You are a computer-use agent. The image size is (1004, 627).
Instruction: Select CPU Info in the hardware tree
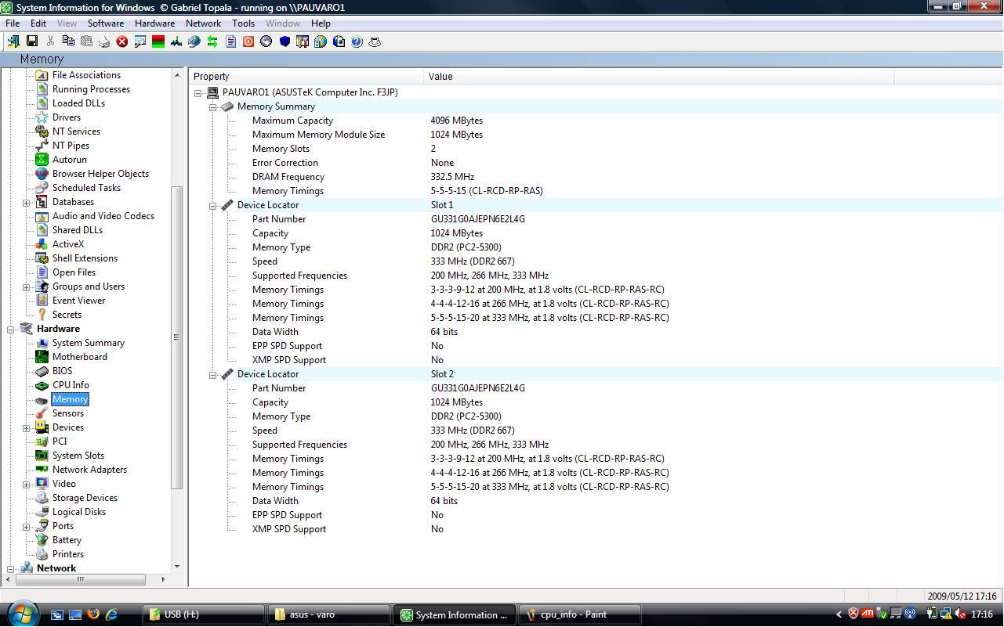tap(71, 385)
